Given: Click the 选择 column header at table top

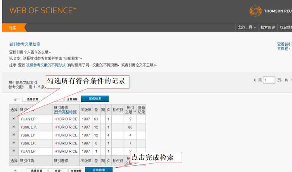Looking at the screenshot, I should point(14,110).
